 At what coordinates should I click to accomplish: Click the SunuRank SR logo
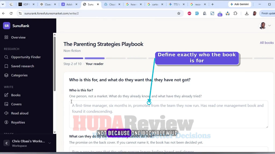7,26
